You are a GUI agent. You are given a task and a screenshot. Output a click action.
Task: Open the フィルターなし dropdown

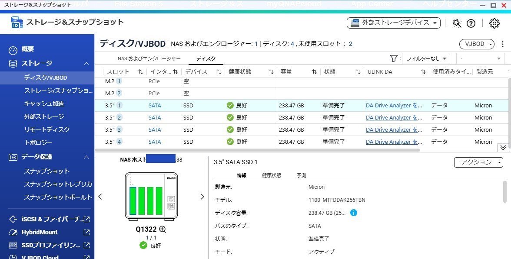426,58
